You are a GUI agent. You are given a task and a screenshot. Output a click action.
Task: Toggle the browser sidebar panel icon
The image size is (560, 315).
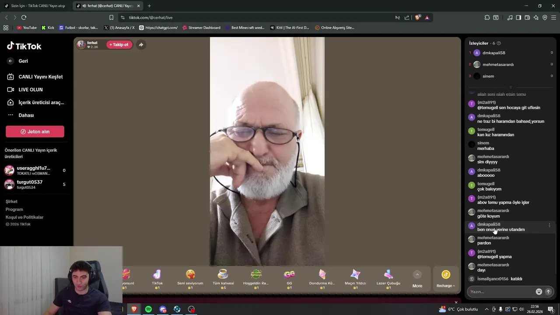click(x=518, y=17)
